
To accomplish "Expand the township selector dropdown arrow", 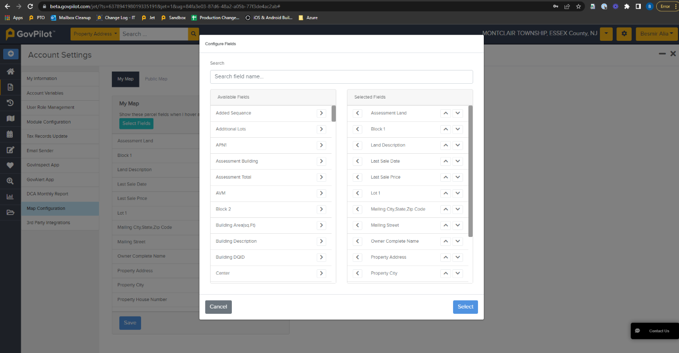I will click(x=607, y=34).
